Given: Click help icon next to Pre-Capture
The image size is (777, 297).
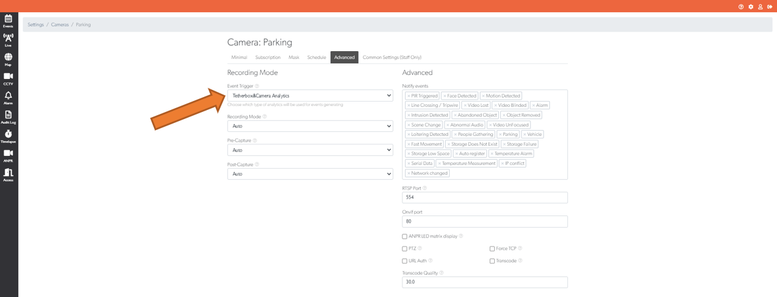Looking at the screenshot, I should click(x=255, y=140).
